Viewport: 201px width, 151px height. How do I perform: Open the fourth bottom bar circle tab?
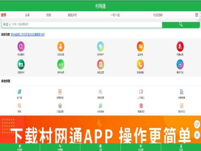141,147
